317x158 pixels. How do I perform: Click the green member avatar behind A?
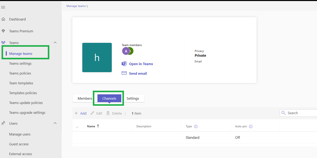coord(132,51)
